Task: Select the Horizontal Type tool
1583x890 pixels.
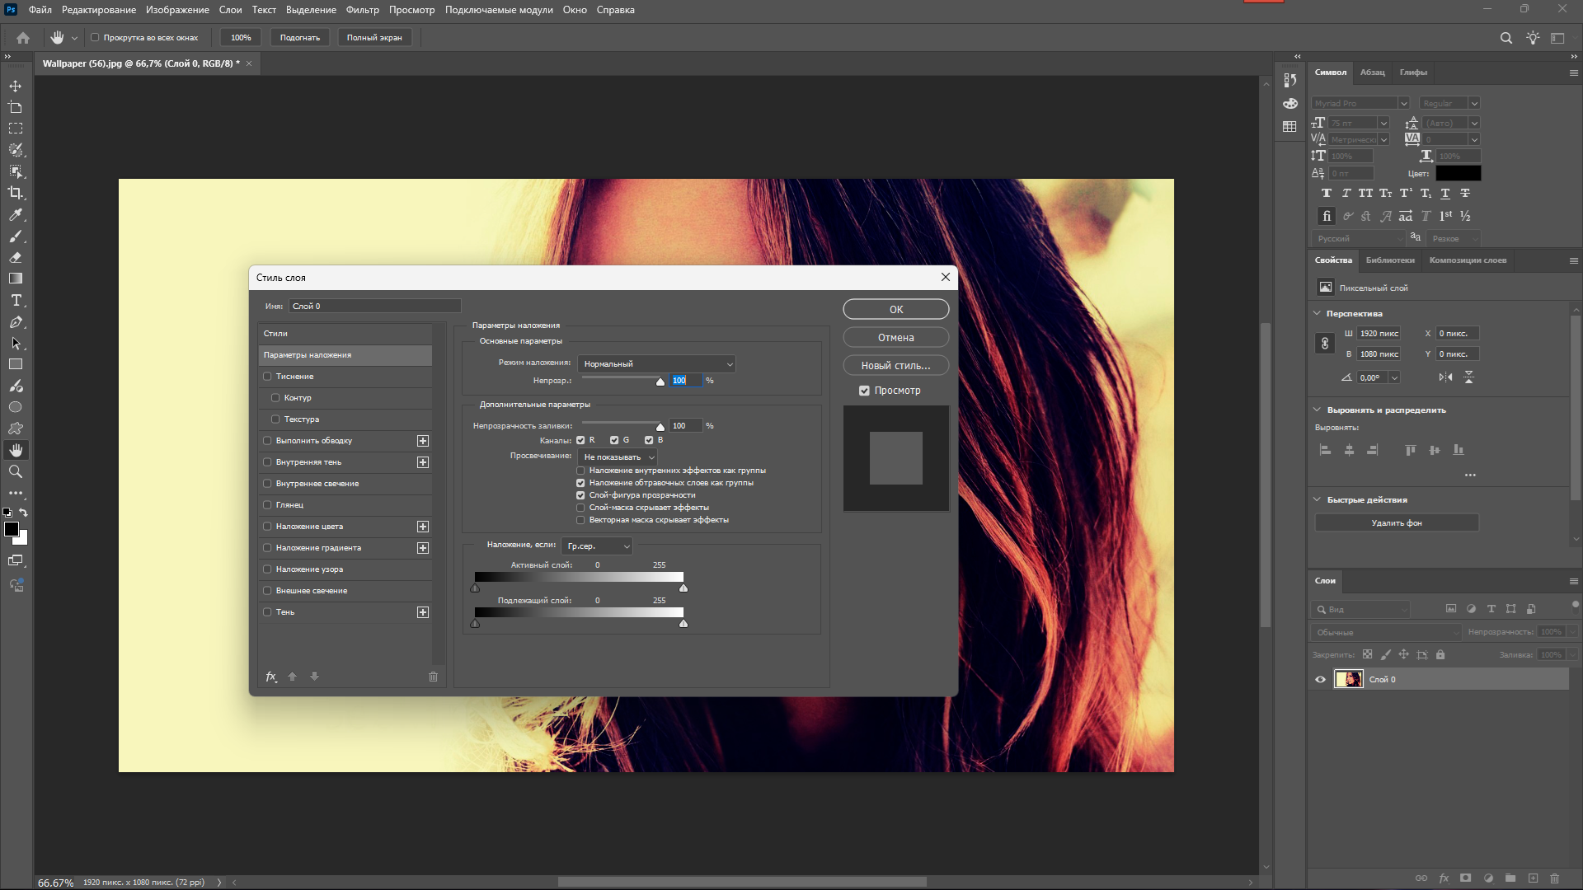Action: click(16, 300)
